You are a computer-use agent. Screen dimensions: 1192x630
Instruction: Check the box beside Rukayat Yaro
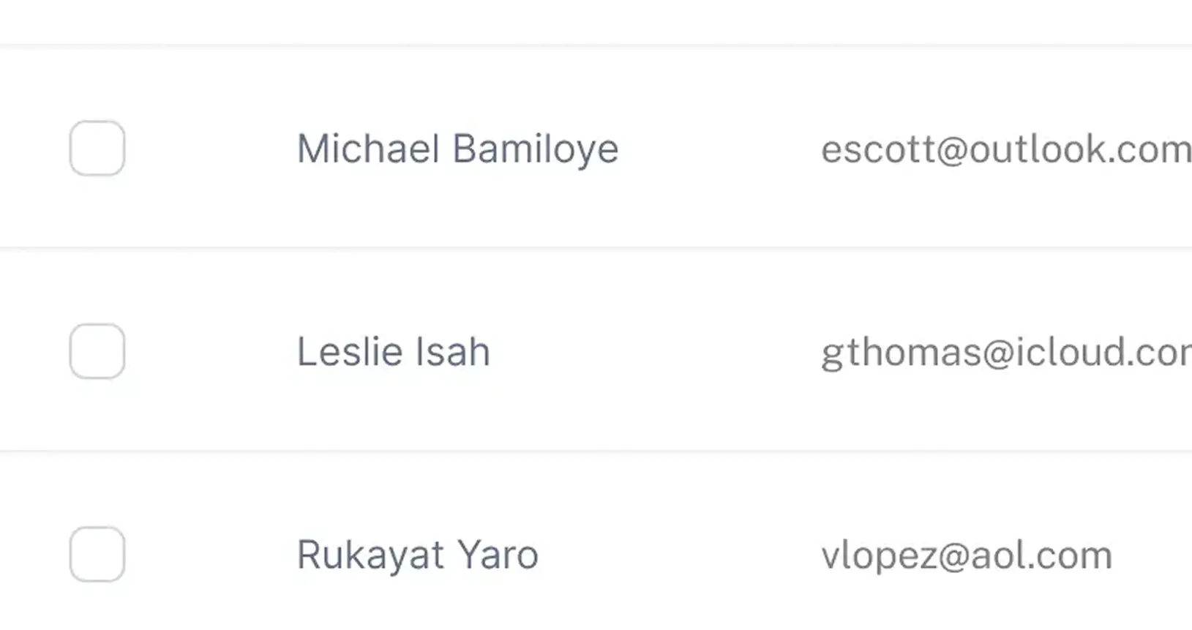97,554
